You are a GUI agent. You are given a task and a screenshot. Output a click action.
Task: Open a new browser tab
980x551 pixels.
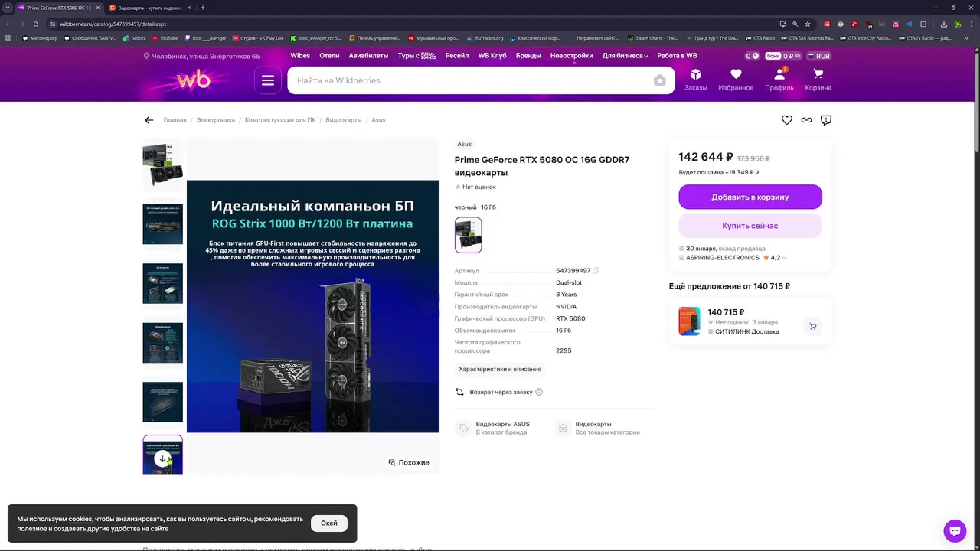[203, 8]
